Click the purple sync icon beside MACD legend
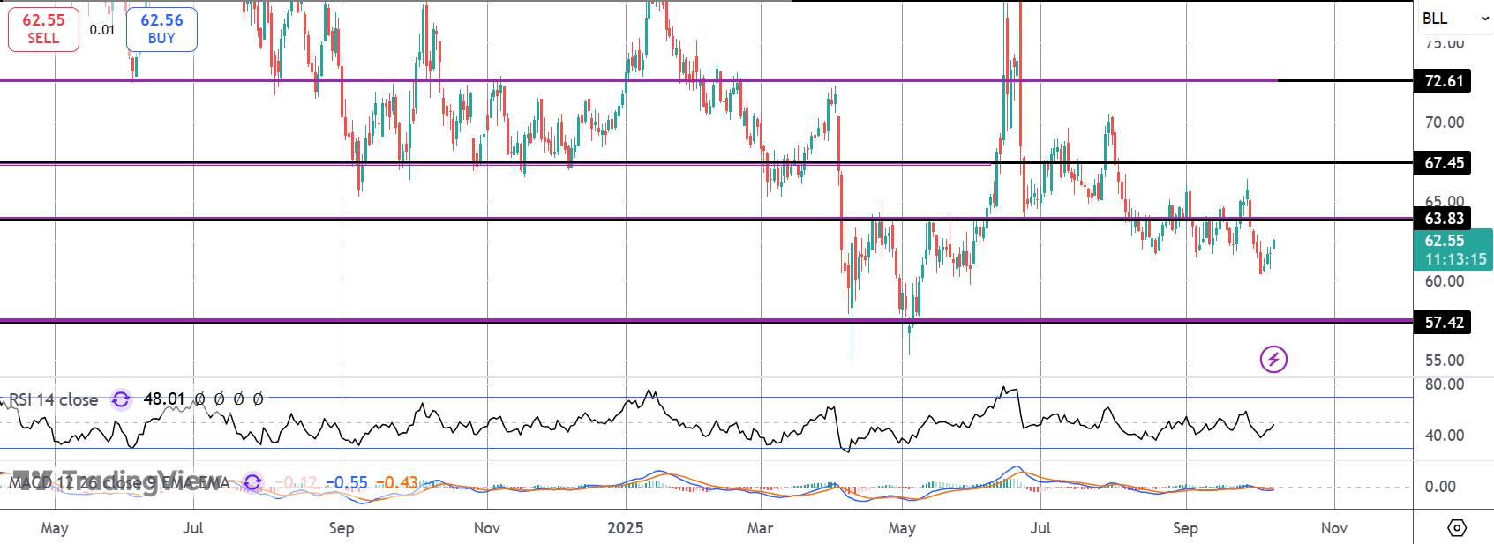This screenshot has width=1494, height=544. coord(252,482)
